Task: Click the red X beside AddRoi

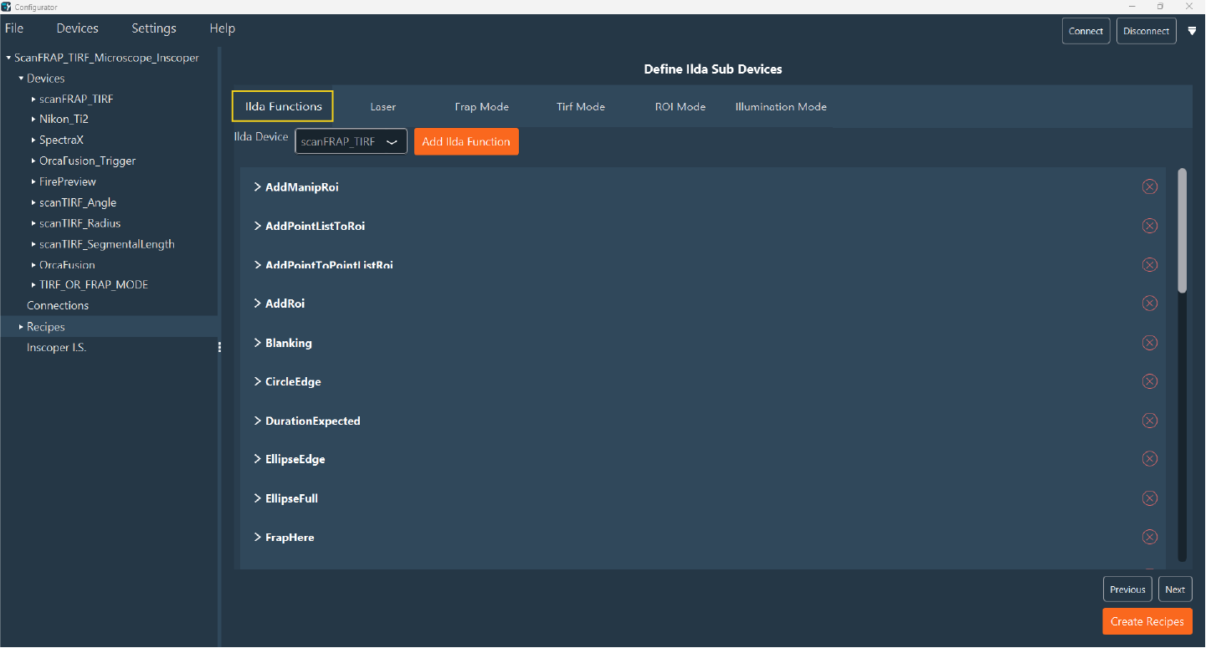Action: tap(1149, 304)
